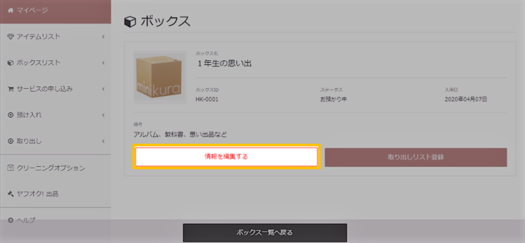Click the minikura box thumbnail image
The width and height of the screenshot is (525, 243).
160,77
